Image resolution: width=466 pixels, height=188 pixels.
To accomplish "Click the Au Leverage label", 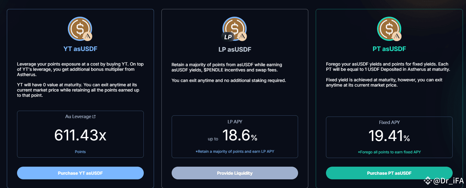I will (x=78, y=117).
